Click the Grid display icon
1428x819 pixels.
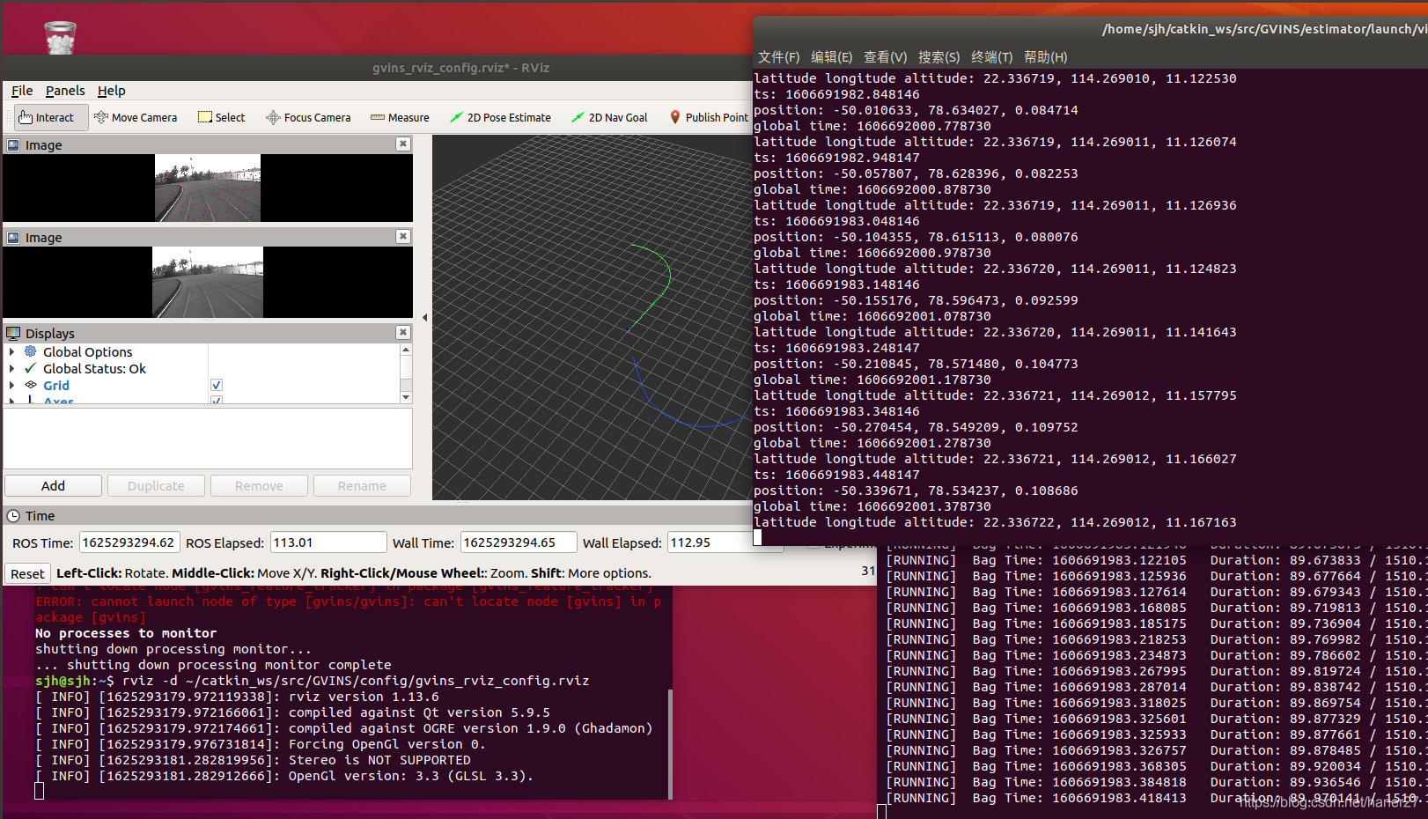pos(31,385)
